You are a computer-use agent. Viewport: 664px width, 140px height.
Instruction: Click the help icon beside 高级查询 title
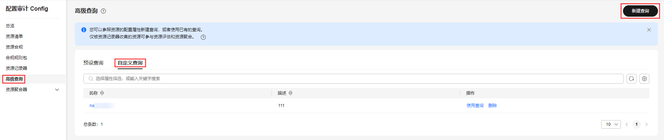[103, 11]
